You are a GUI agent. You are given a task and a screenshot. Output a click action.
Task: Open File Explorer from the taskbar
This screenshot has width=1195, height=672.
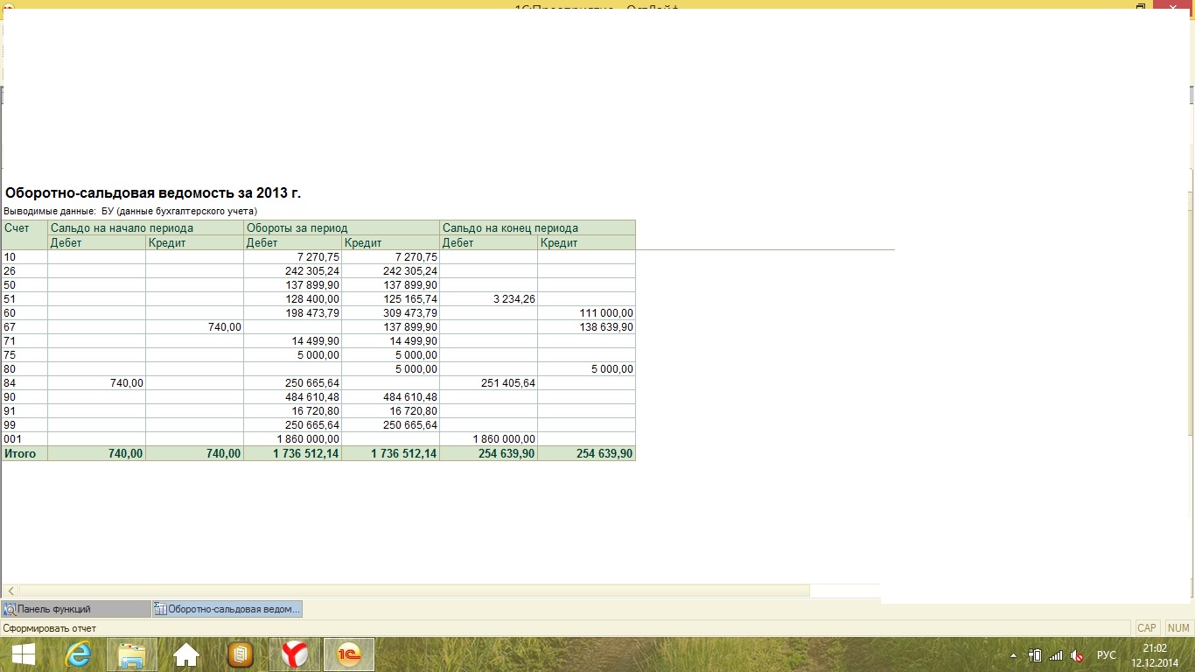point(132,654)
